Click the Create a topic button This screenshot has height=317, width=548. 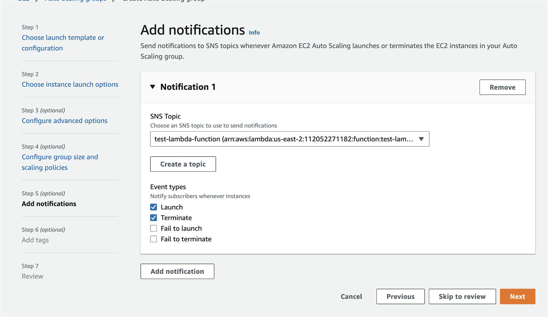[183, 164]
